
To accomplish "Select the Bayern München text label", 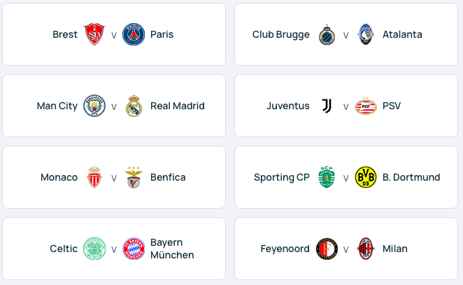I will 172,249.
